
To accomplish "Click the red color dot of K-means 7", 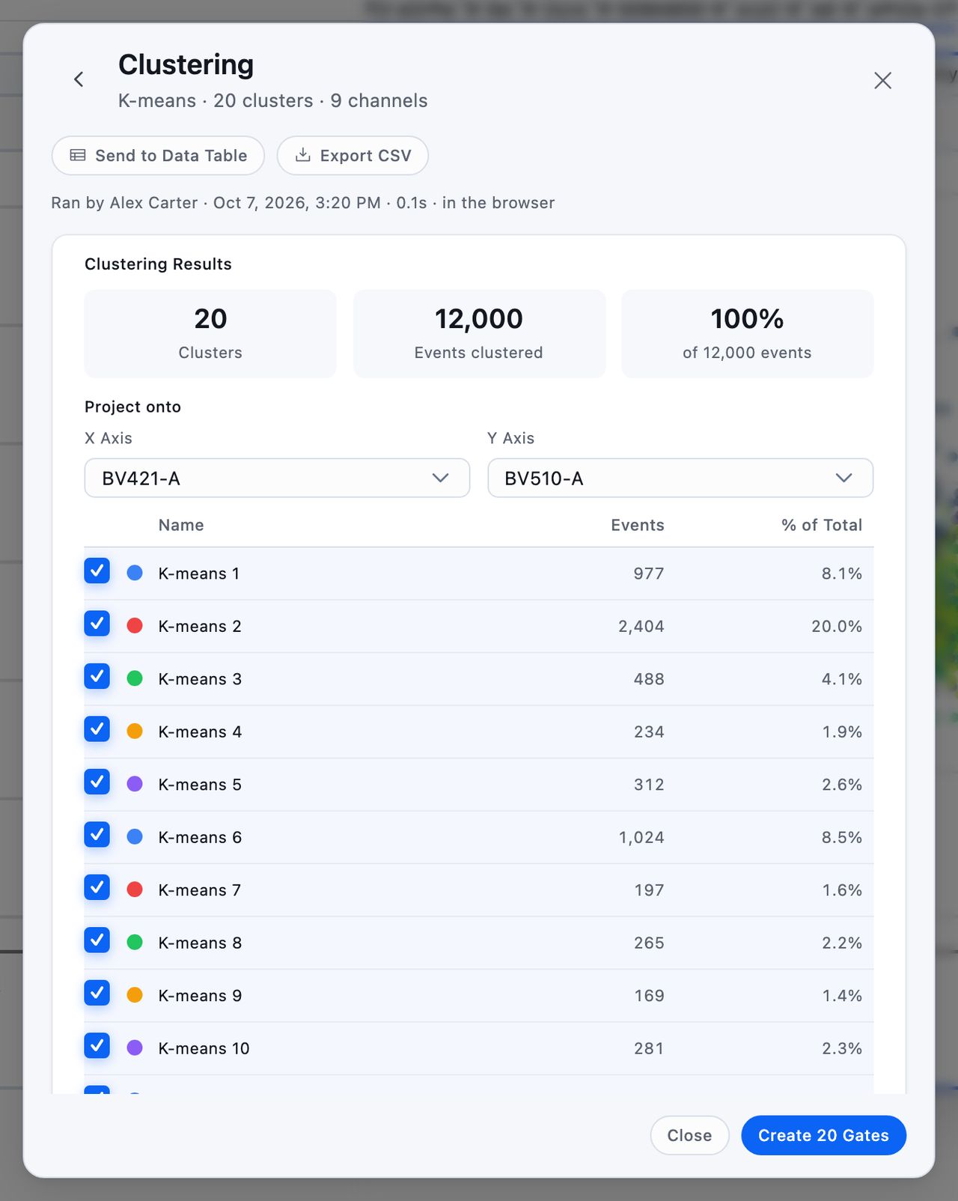I will [135, 890].
